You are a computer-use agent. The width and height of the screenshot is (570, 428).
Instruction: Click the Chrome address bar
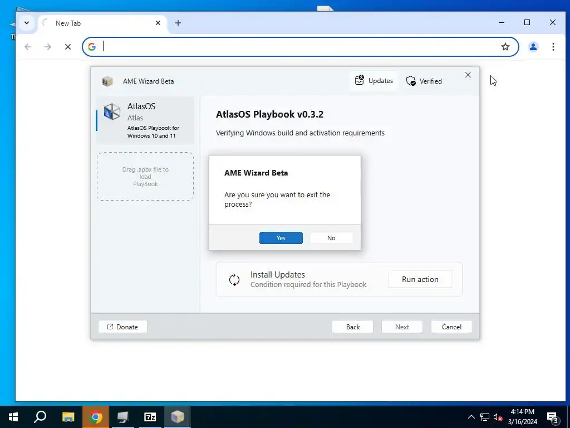tap(300, 47)
